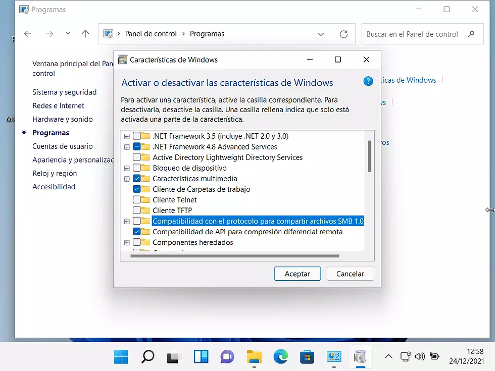Click Control Panel icon in address bar
495x371 pixels.
(108, 34)
